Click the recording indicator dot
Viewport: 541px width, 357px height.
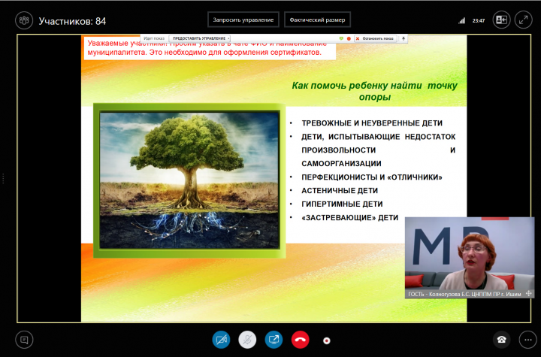tap(326, 340)
